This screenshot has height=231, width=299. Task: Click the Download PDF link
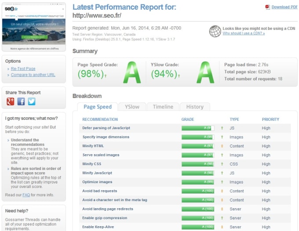point(284,7)
